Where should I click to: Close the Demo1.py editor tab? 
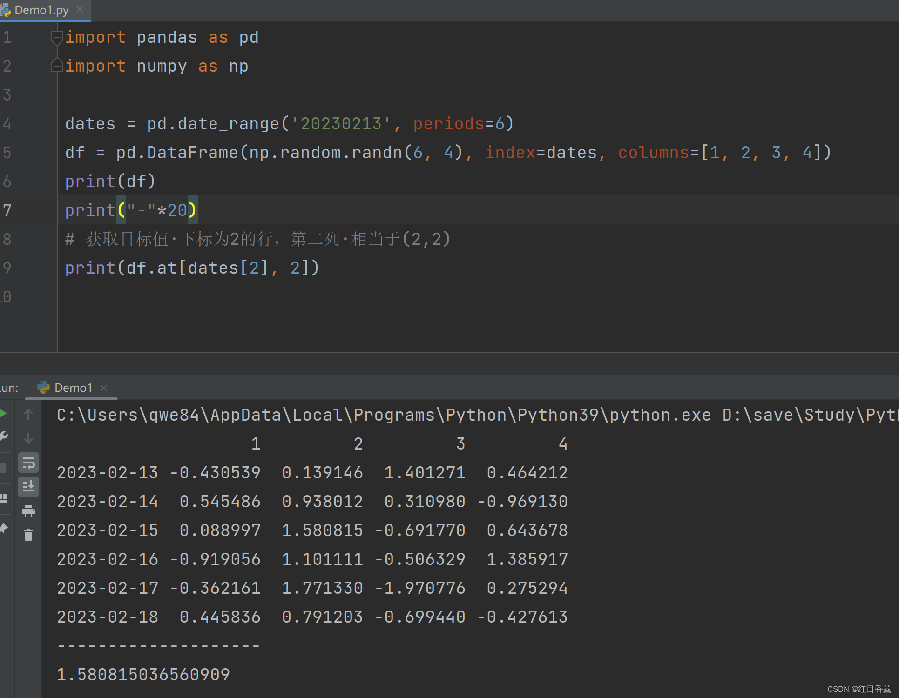point(80,9)
